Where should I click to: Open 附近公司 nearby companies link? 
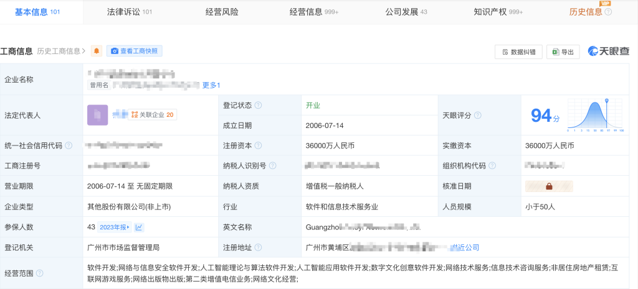(x=465, y=247)
